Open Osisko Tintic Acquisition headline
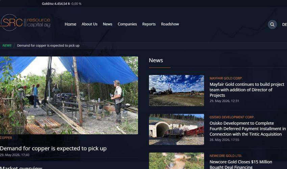Viewport: 287px width, 169px height. pyautogui.click(x=247, y=129)
